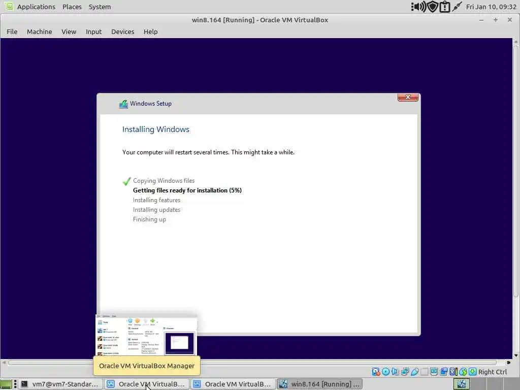This screenshot has height=390, width=520.
Task: Open the System menu
Action: coord(100,7)
